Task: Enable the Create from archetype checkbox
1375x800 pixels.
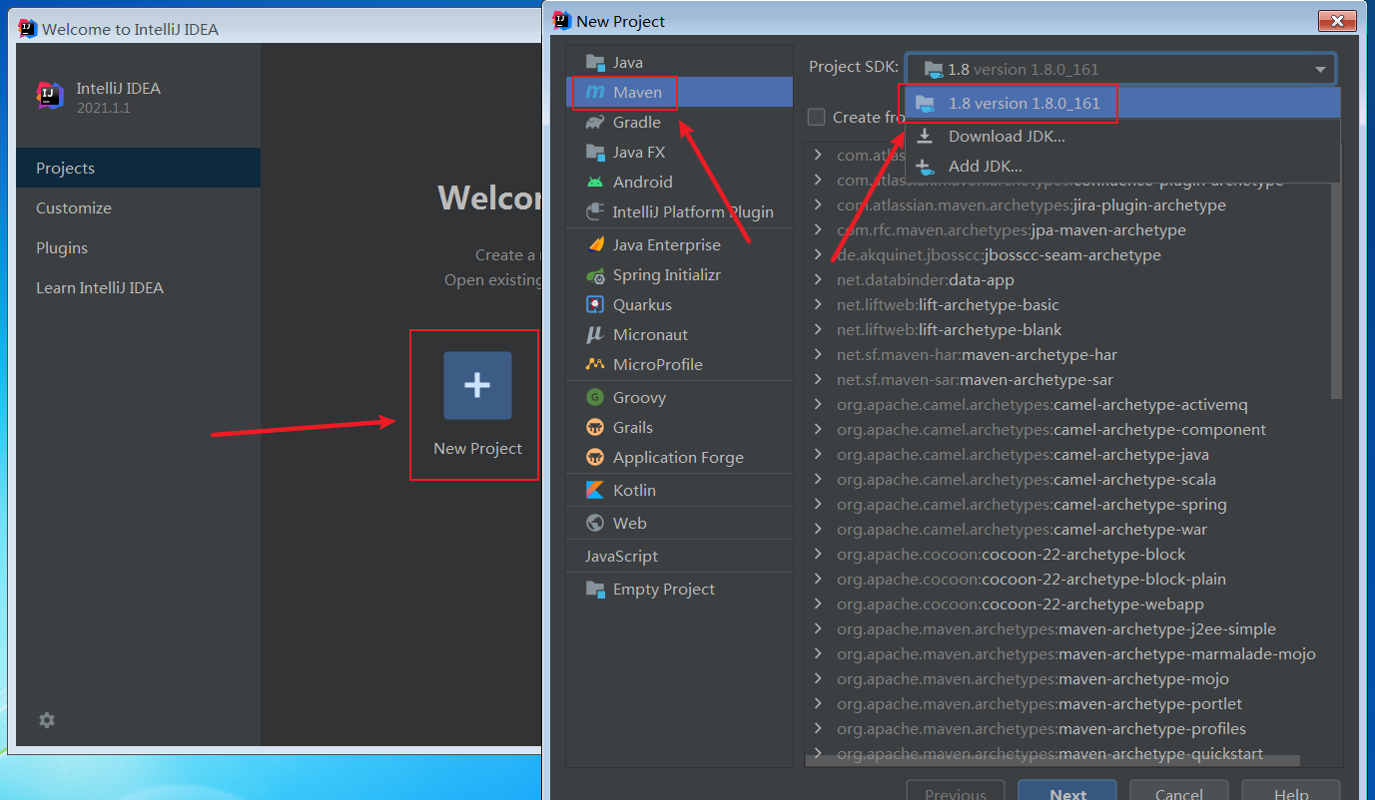Action: point(816,117)
